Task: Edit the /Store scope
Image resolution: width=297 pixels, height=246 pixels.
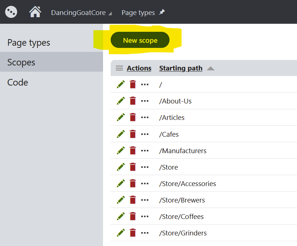Action: click(x=121, y=167)
